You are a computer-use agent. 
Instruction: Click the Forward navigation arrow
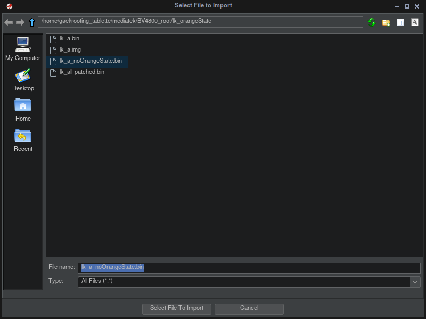tap(20, 22)
